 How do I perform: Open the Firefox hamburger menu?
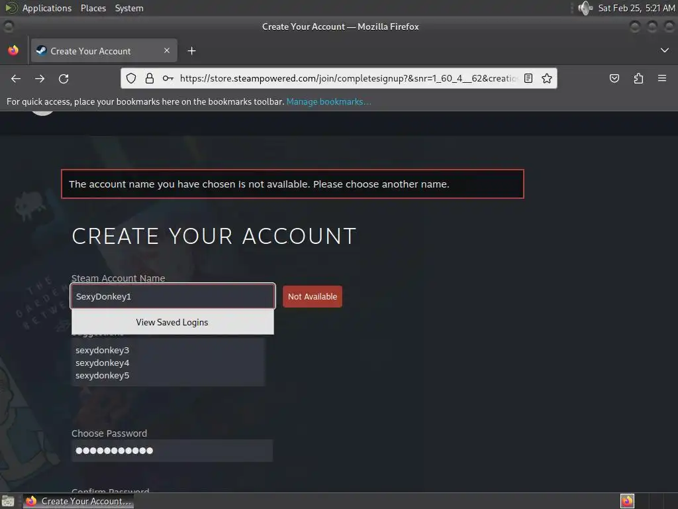pos(661,78)
